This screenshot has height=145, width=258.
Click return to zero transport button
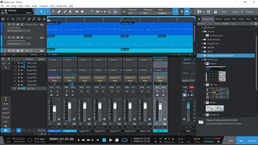click(x=98, y=140)
